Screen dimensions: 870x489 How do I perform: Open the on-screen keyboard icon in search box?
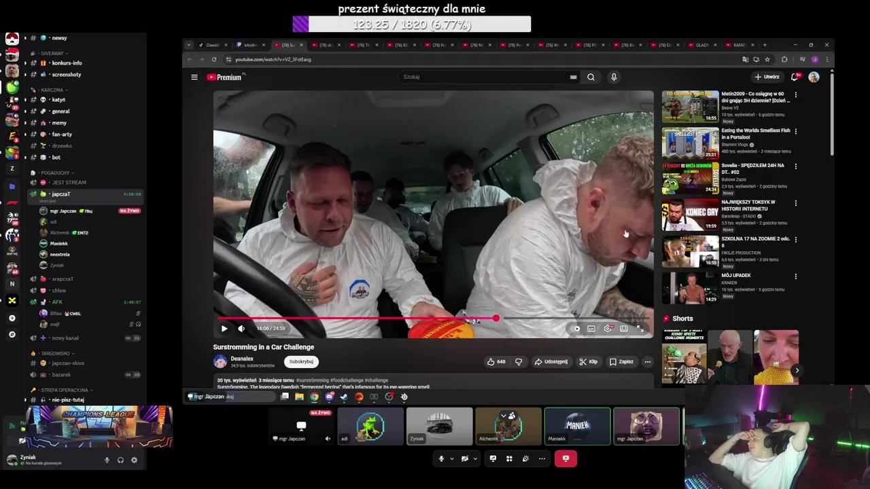click(x=574, y=77)
